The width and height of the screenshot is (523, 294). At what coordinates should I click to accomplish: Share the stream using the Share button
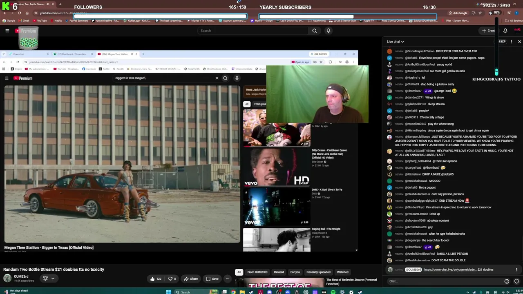(191, 279)
